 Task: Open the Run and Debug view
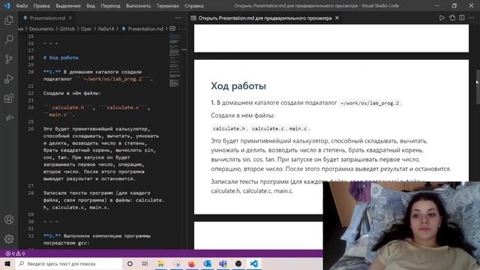[9, 79]
